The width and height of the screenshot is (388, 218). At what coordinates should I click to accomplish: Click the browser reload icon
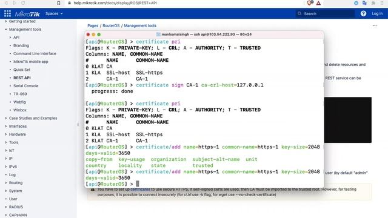point(23,3)
